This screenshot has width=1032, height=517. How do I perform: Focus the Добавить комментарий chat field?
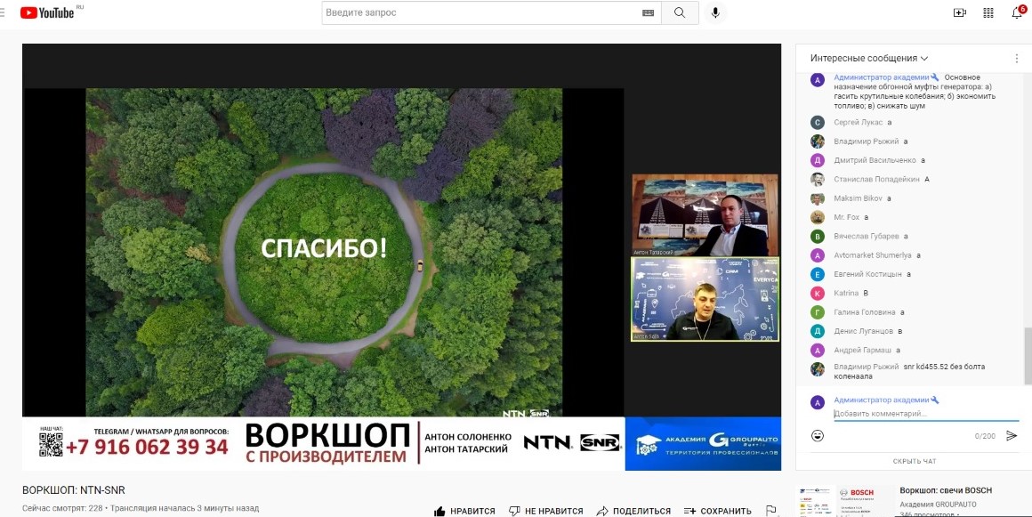pyautogui.click(x=926, y=414)
